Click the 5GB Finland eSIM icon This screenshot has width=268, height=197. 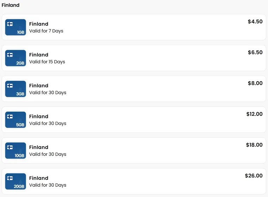tap(15, 120)
